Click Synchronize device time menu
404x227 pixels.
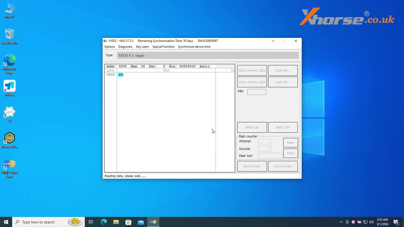click(194, 47)
